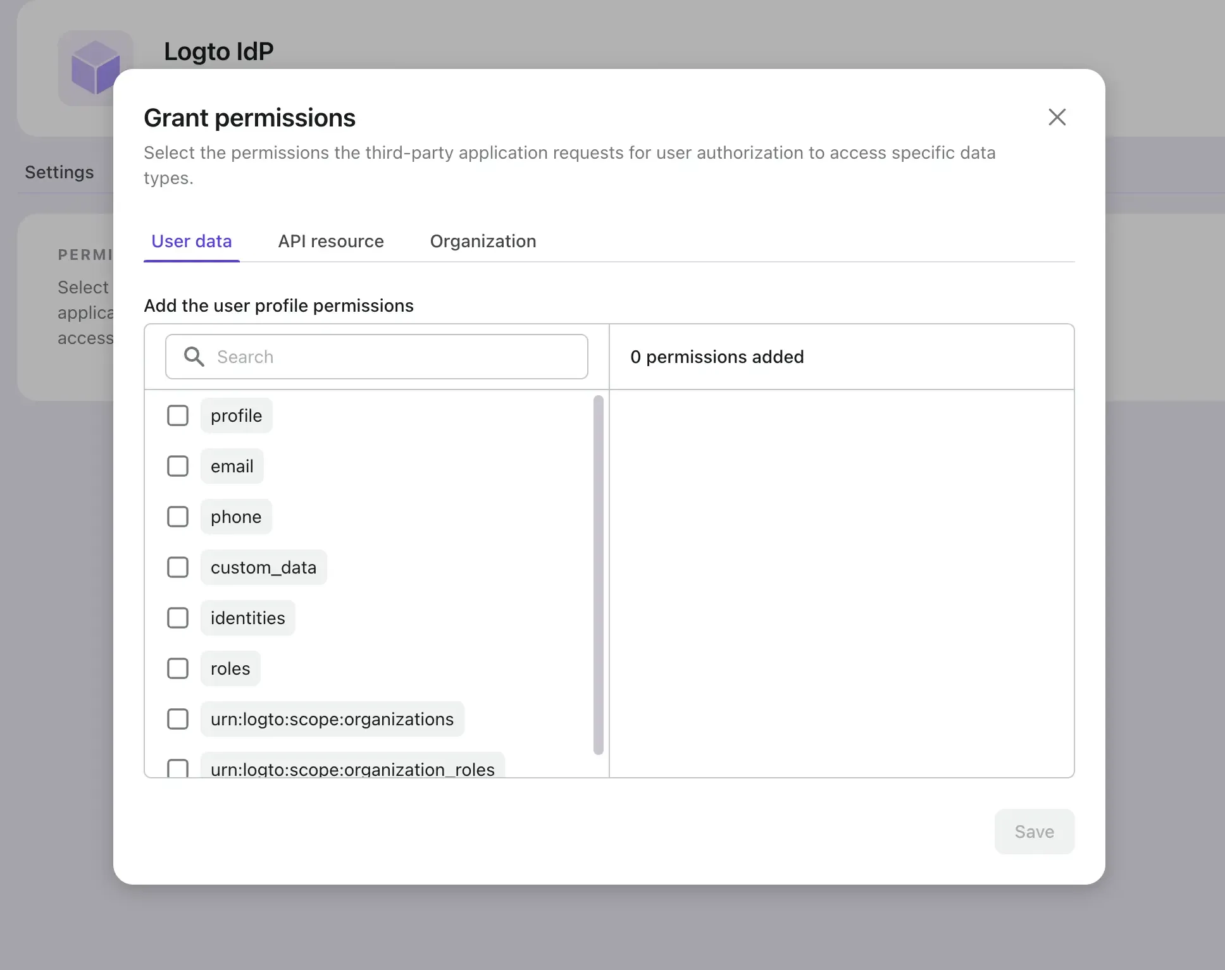
Task: Click the custom_data permission tag icon
Action: coord(263,567)
